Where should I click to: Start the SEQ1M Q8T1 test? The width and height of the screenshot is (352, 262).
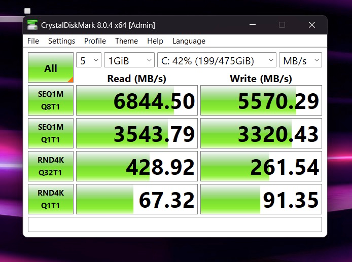pos(51,100)
